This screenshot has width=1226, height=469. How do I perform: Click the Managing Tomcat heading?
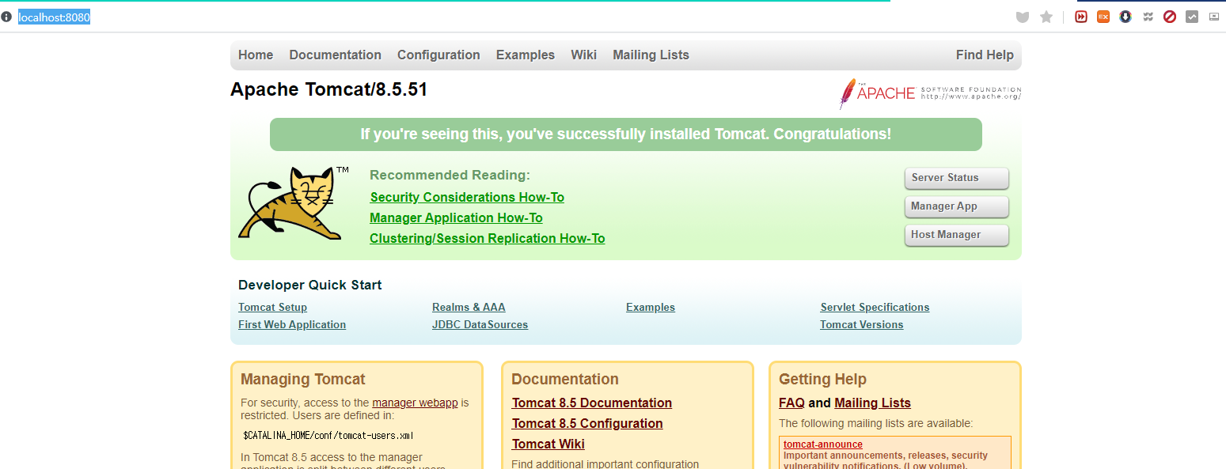(303, 380)
